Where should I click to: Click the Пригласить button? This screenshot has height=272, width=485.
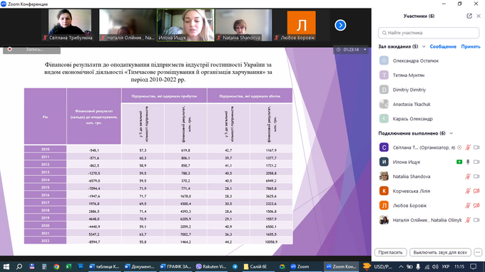[x=390, y=253]
